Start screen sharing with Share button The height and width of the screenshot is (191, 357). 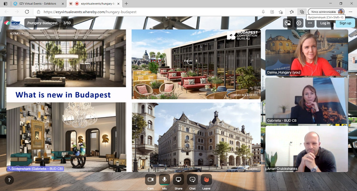[x=178, y=180]
